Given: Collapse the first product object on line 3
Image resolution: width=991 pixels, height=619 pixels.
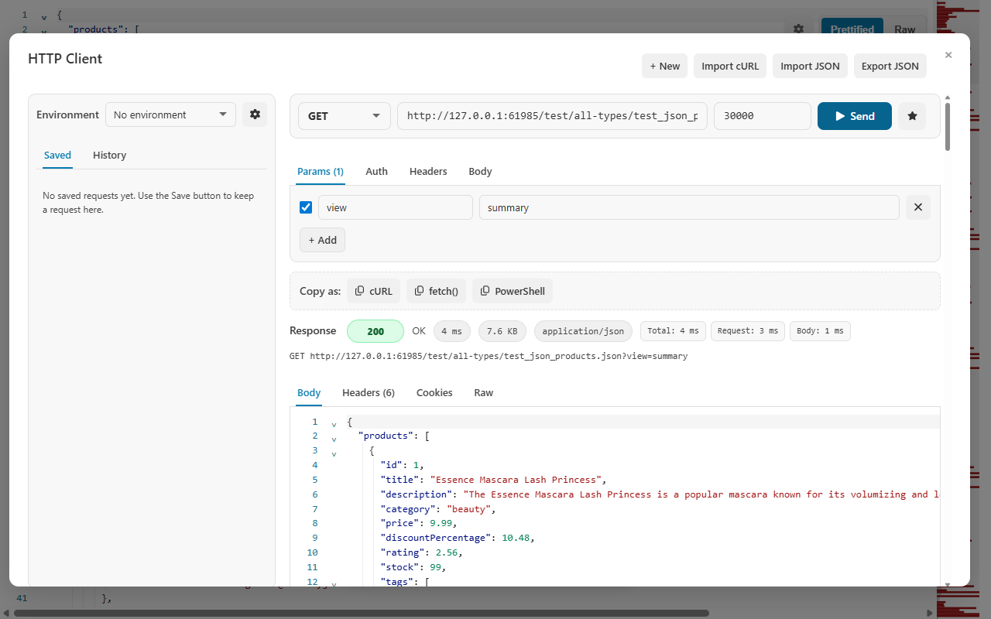Looking at the screenshot, I should tap(334, 453).
